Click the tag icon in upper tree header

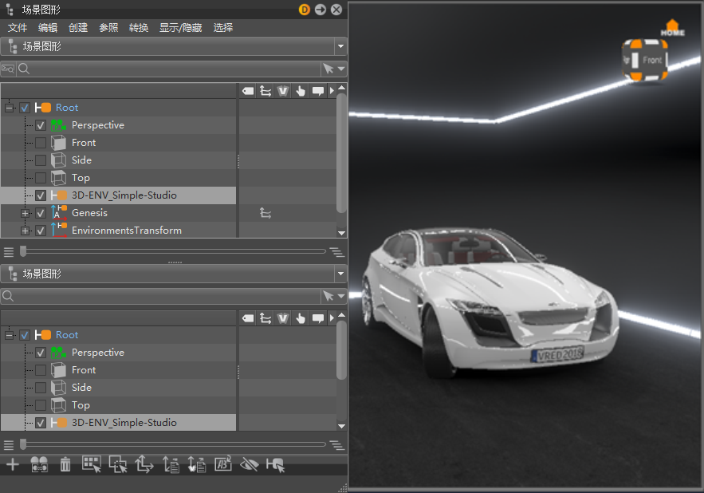tap(248, 91)
